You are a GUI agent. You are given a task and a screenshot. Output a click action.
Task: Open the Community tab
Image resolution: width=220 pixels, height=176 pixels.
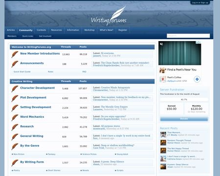pos(25,30)
